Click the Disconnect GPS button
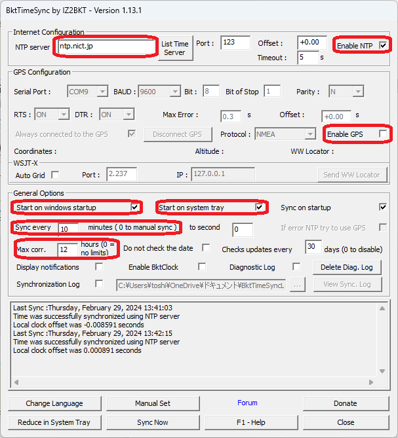 pos(178,135)
